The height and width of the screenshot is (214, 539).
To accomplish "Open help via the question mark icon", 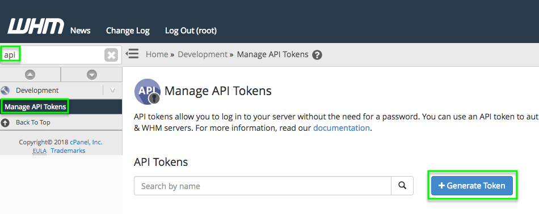I will (317, 55).
